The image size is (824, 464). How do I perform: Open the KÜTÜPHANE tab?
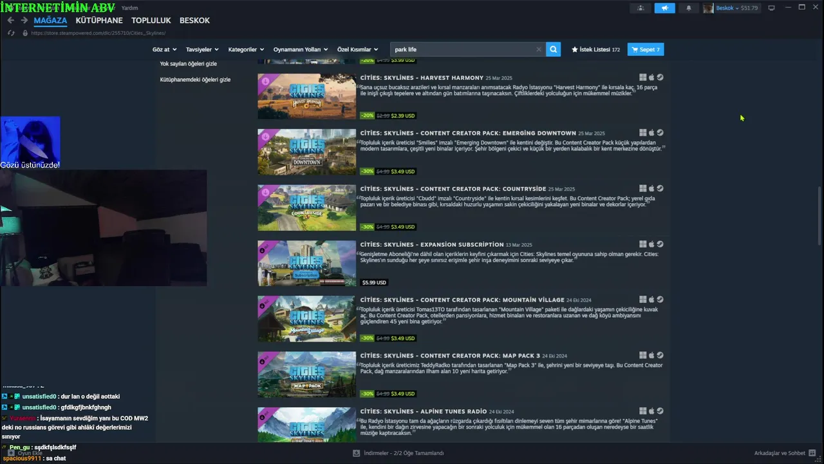tap(99, 21)
